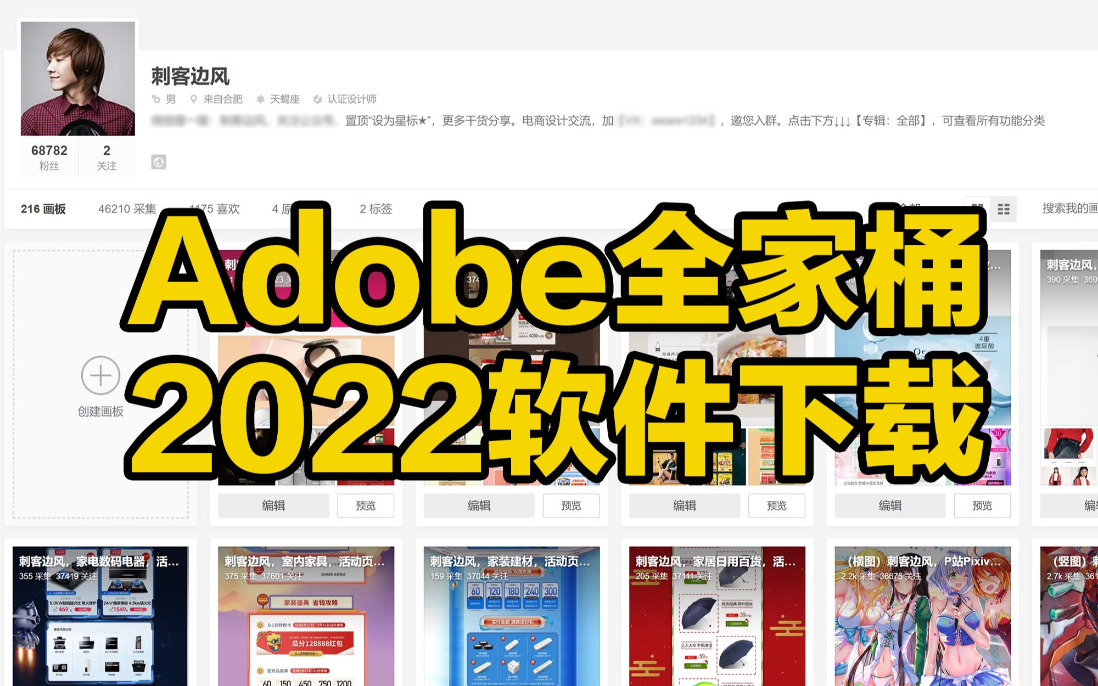Click 预览 under the pink makeup board
1098x686 pixels.
(x=366, y=505)
